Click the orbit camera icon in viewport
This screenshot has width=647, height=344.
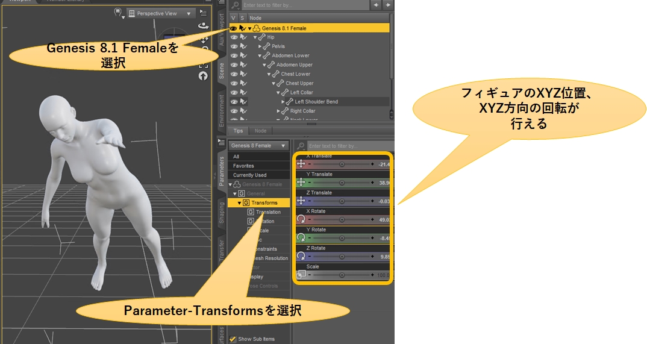pyautogui.click(x=203, y=26)
